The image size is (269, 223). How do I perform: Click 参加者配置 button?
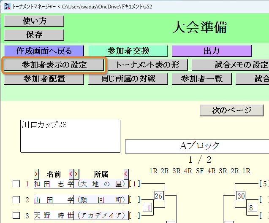pos(44,78)
